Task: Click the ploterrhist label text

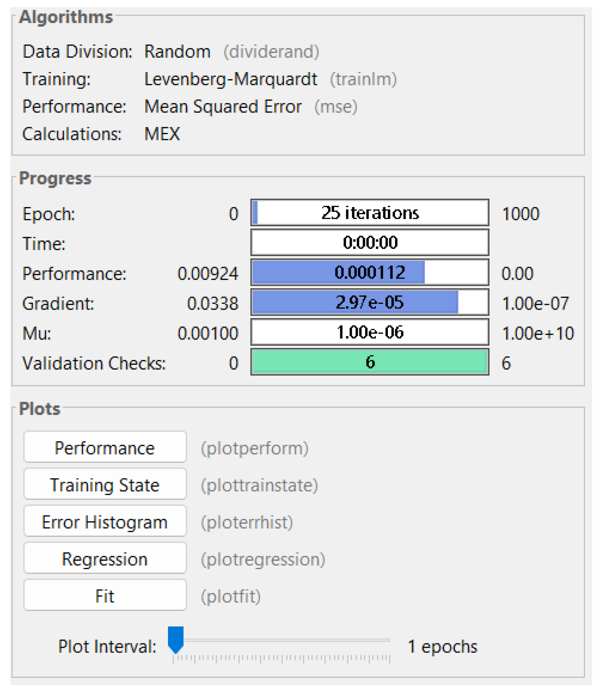Action: pos(247,523)
